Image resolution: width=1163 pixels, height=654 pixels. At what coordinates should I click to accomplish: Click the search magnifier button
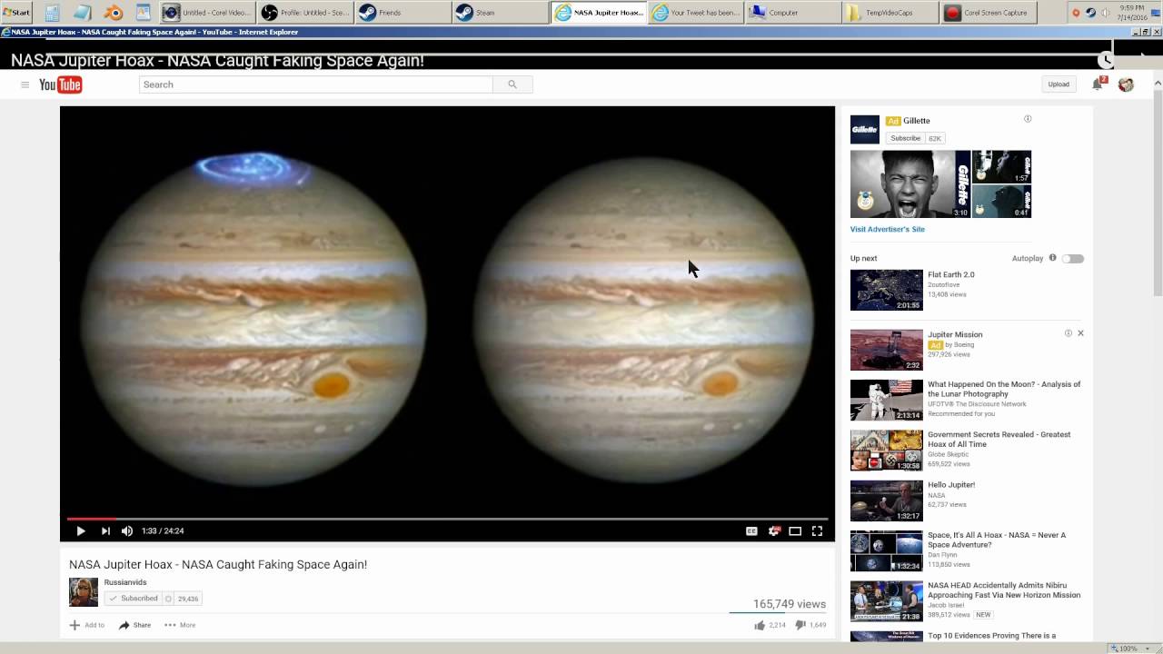tap(512, 84)
